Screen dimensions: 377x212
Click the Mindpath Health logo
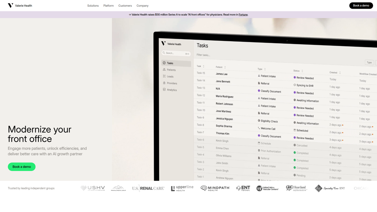tap(215, 188)
